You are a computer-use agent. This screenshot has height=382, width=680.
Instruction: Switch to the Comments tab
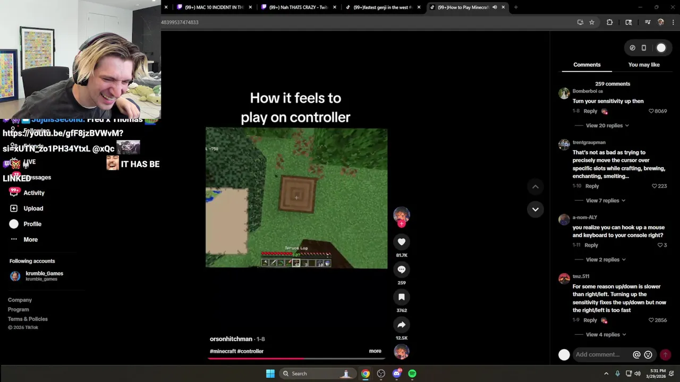(587, 65)
